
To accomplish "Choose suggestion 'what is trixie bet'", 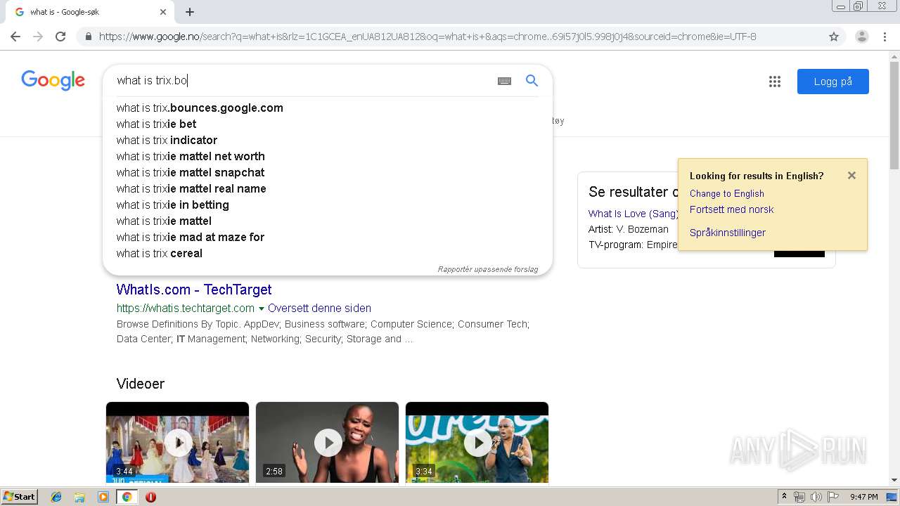I will 328,124.
